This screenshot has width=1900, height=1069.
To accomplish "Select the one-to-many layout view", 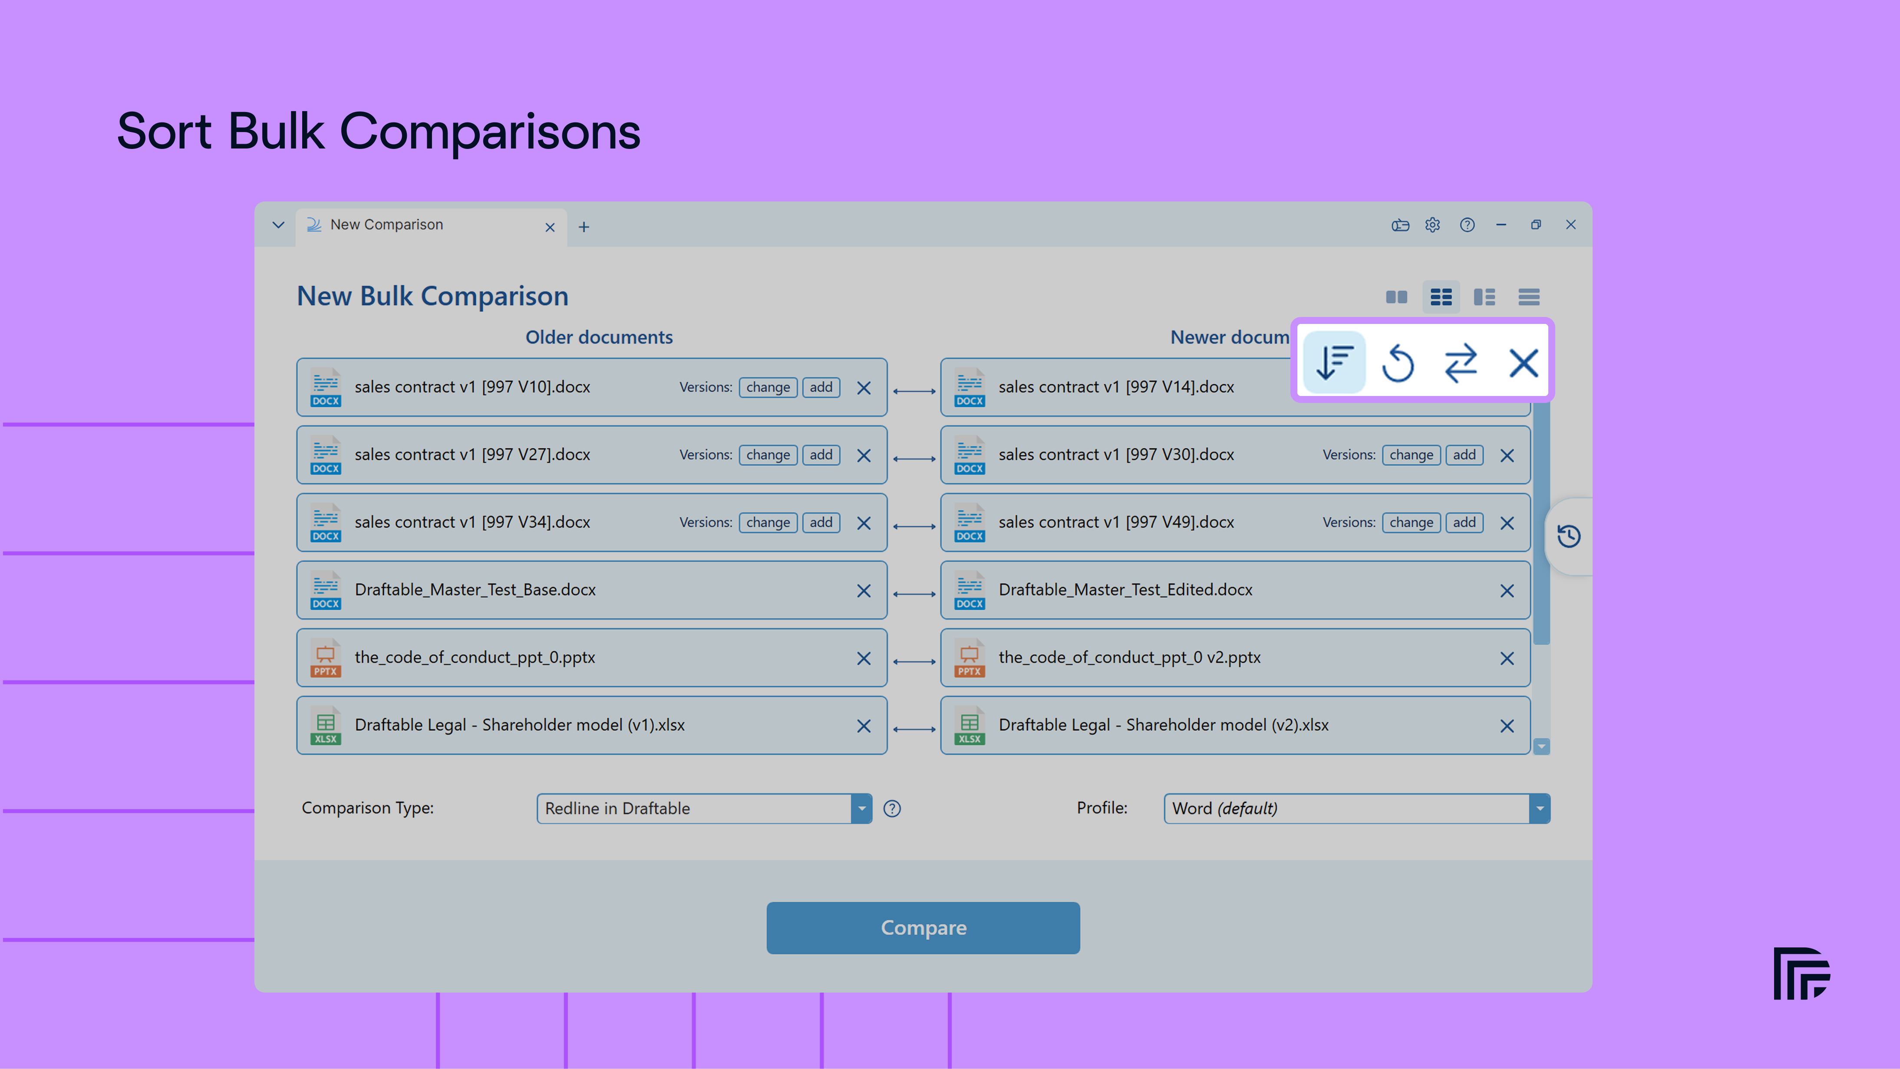I will [1484, 297].
